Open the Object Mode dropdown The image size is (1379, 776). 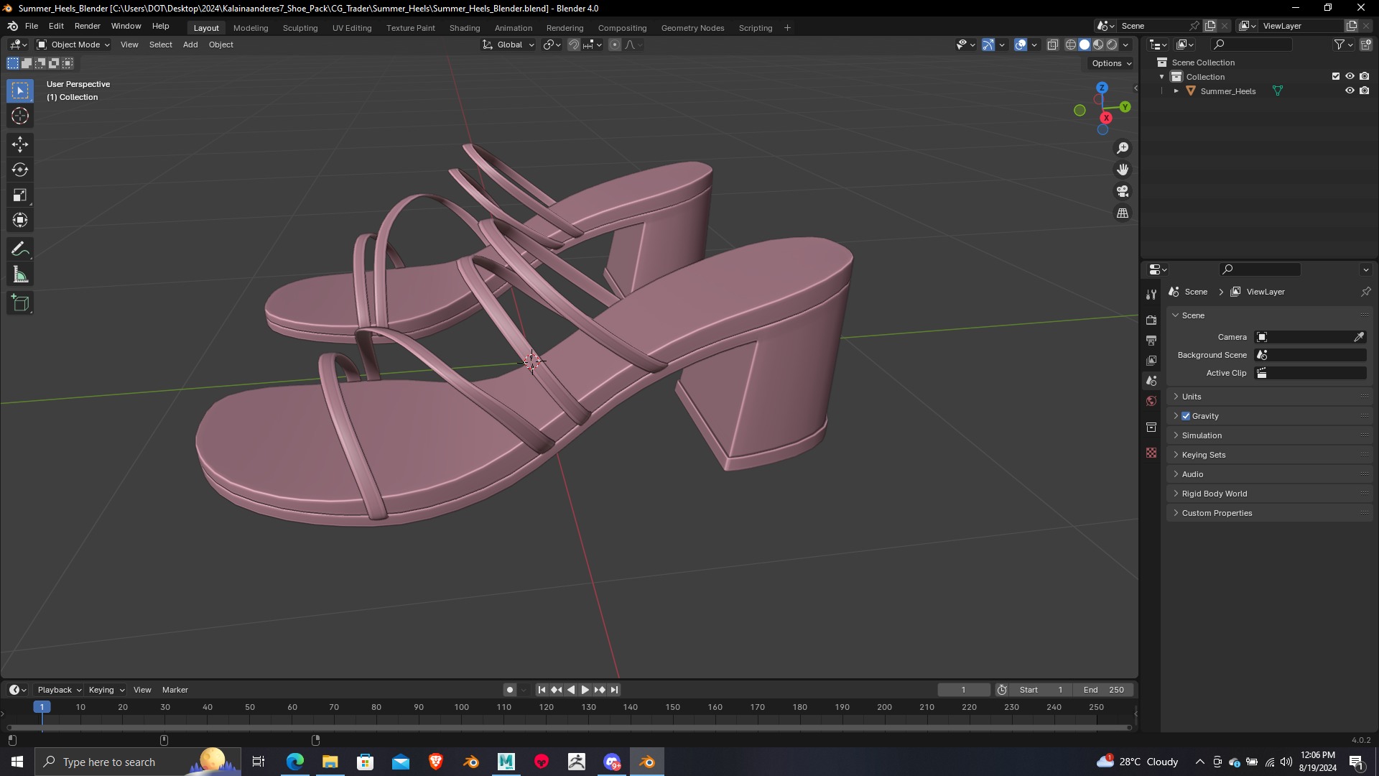coord(73,45)
